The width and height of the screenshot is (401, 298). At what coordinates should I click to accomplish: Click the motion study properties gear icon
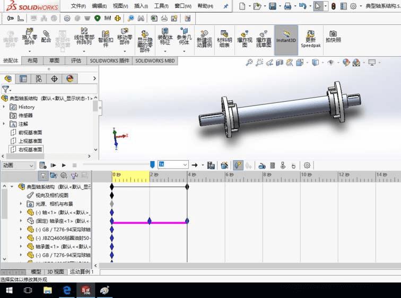click(307, 165)
